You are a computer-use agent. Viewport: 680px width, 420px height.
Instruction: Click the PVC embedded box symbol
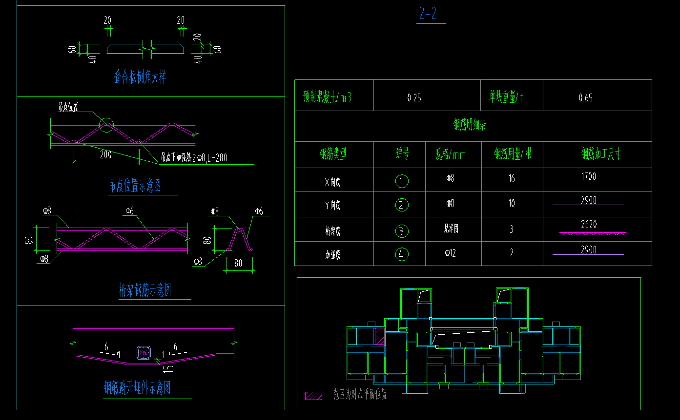click(144, 353)
